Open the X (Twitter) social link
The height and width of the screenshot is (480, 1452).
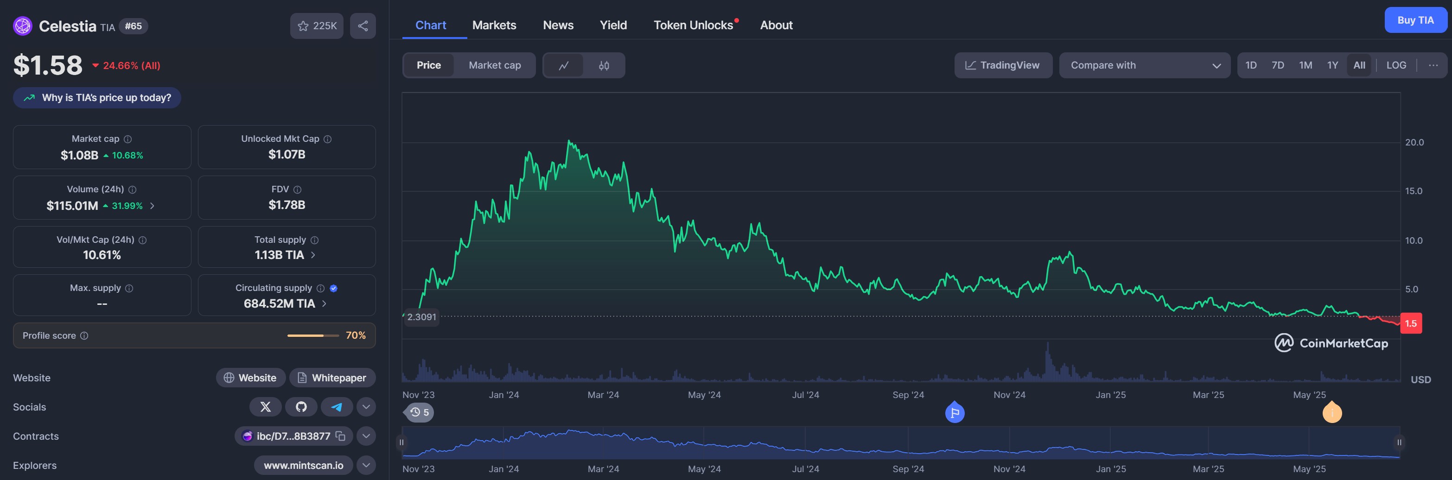point(266,407)
